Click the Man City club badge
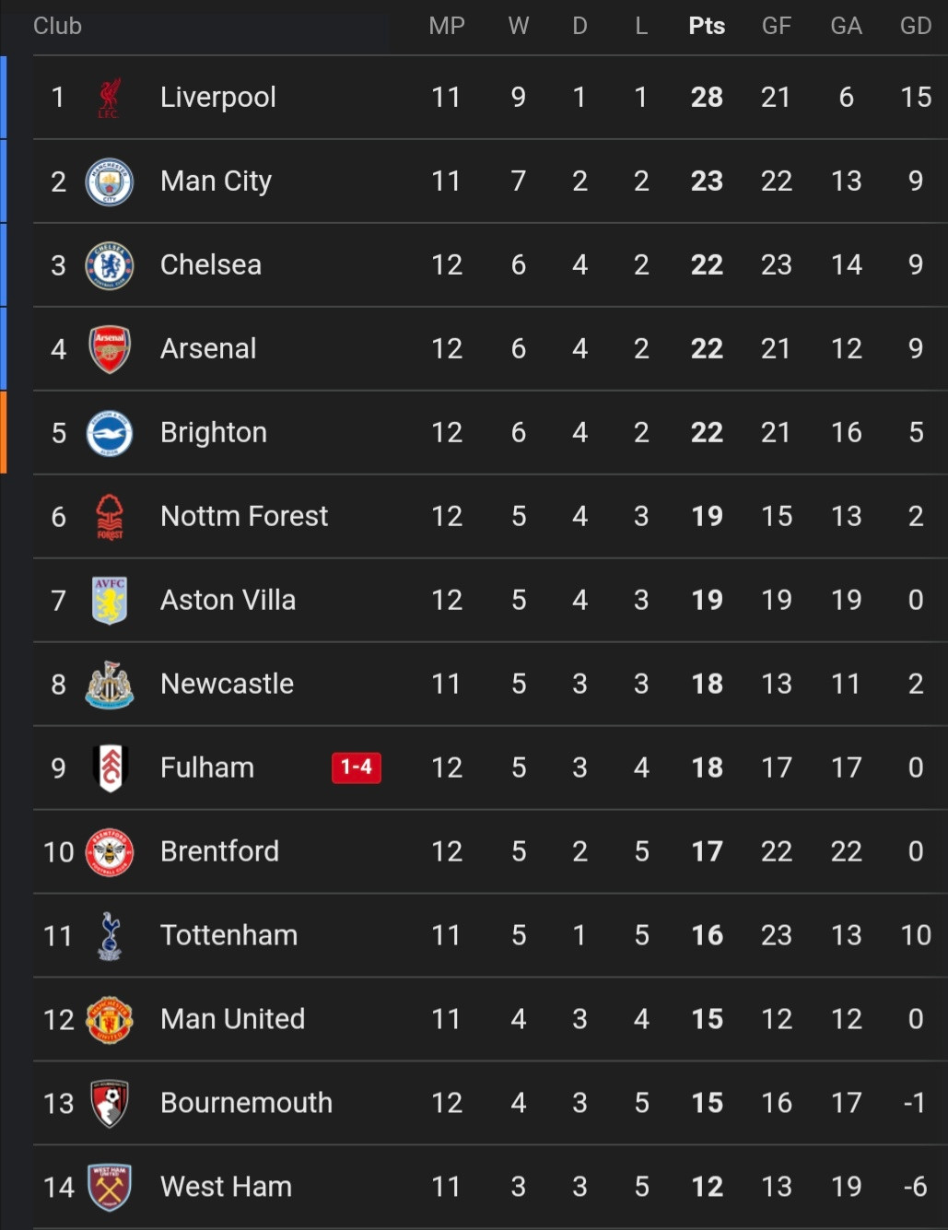 click(109, 182)
